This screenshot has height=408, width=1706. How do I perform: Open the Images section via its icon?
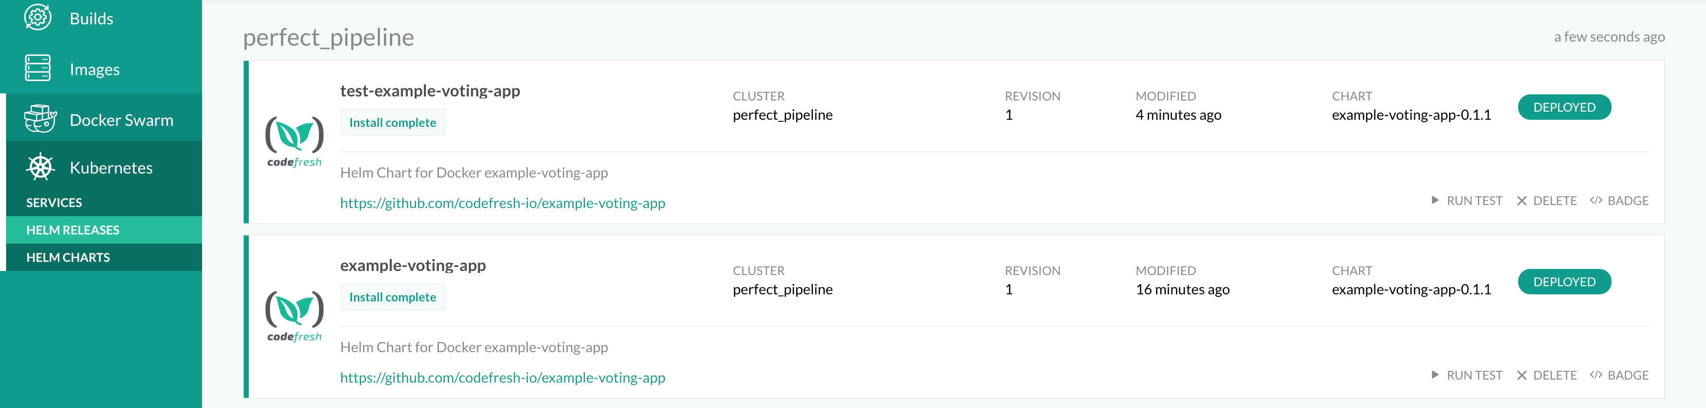point(39,68)
